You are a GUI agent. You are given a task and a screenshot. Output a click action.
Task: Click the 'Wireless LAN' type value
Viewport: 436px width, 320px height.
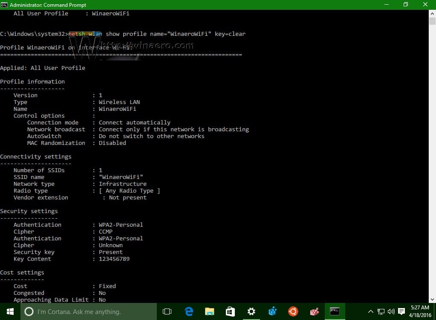pyautogui.click(x=119, y=102)
